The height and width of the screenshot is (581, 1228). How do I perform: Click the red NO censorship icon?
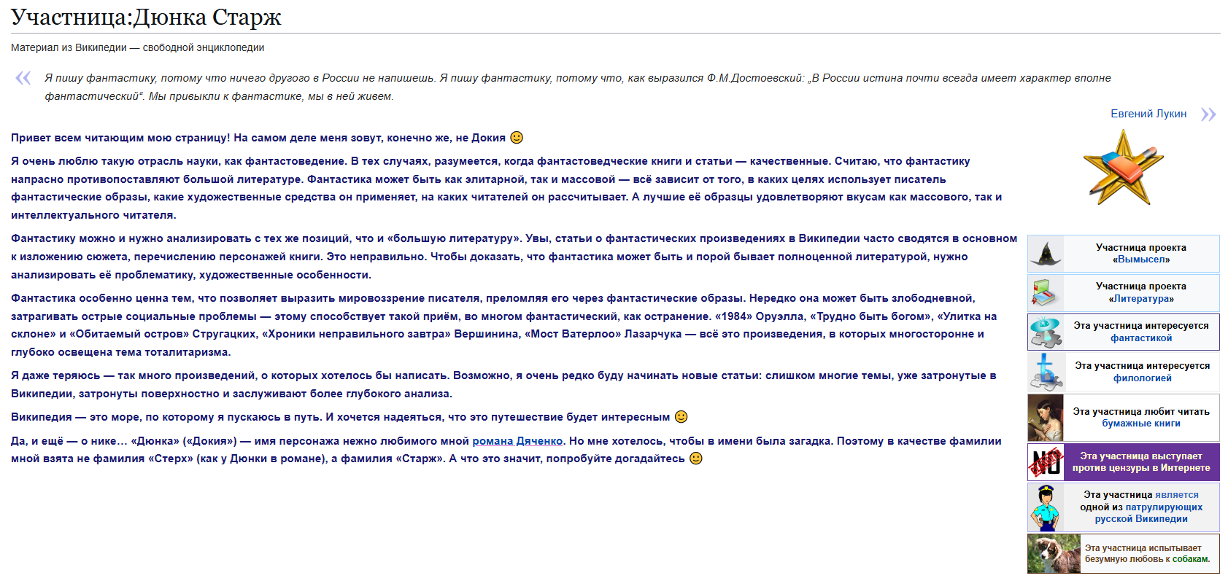(x=1046, y=462)
